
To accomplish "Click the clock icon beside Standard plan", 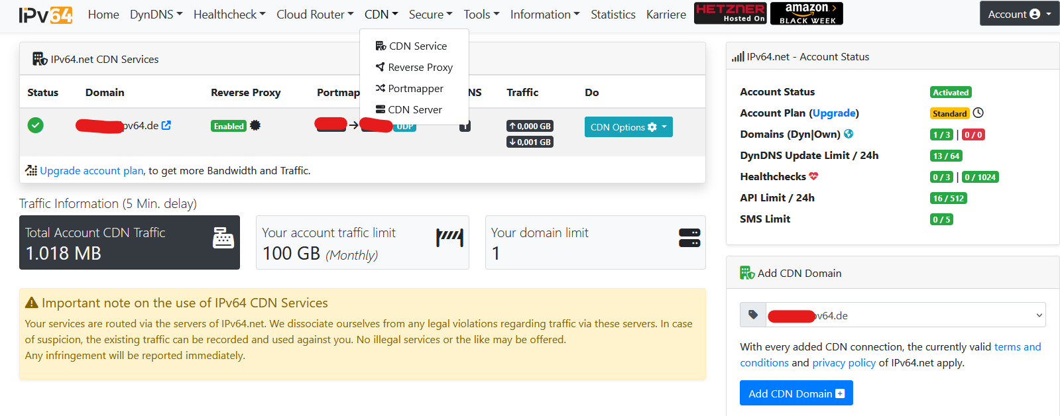I will click(978, 113).
